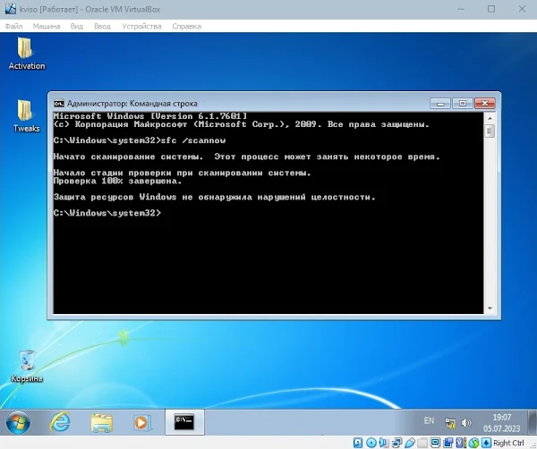Image resolution: width=537 pixels, height=449 pixels.
Task: Click the Right Ctrl host key label
Action: 508,443
